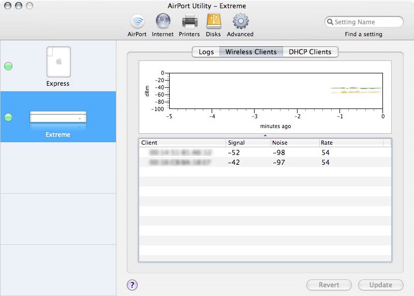
Task: Close the AirPort Utility window
Action: (x=8, y=6)
